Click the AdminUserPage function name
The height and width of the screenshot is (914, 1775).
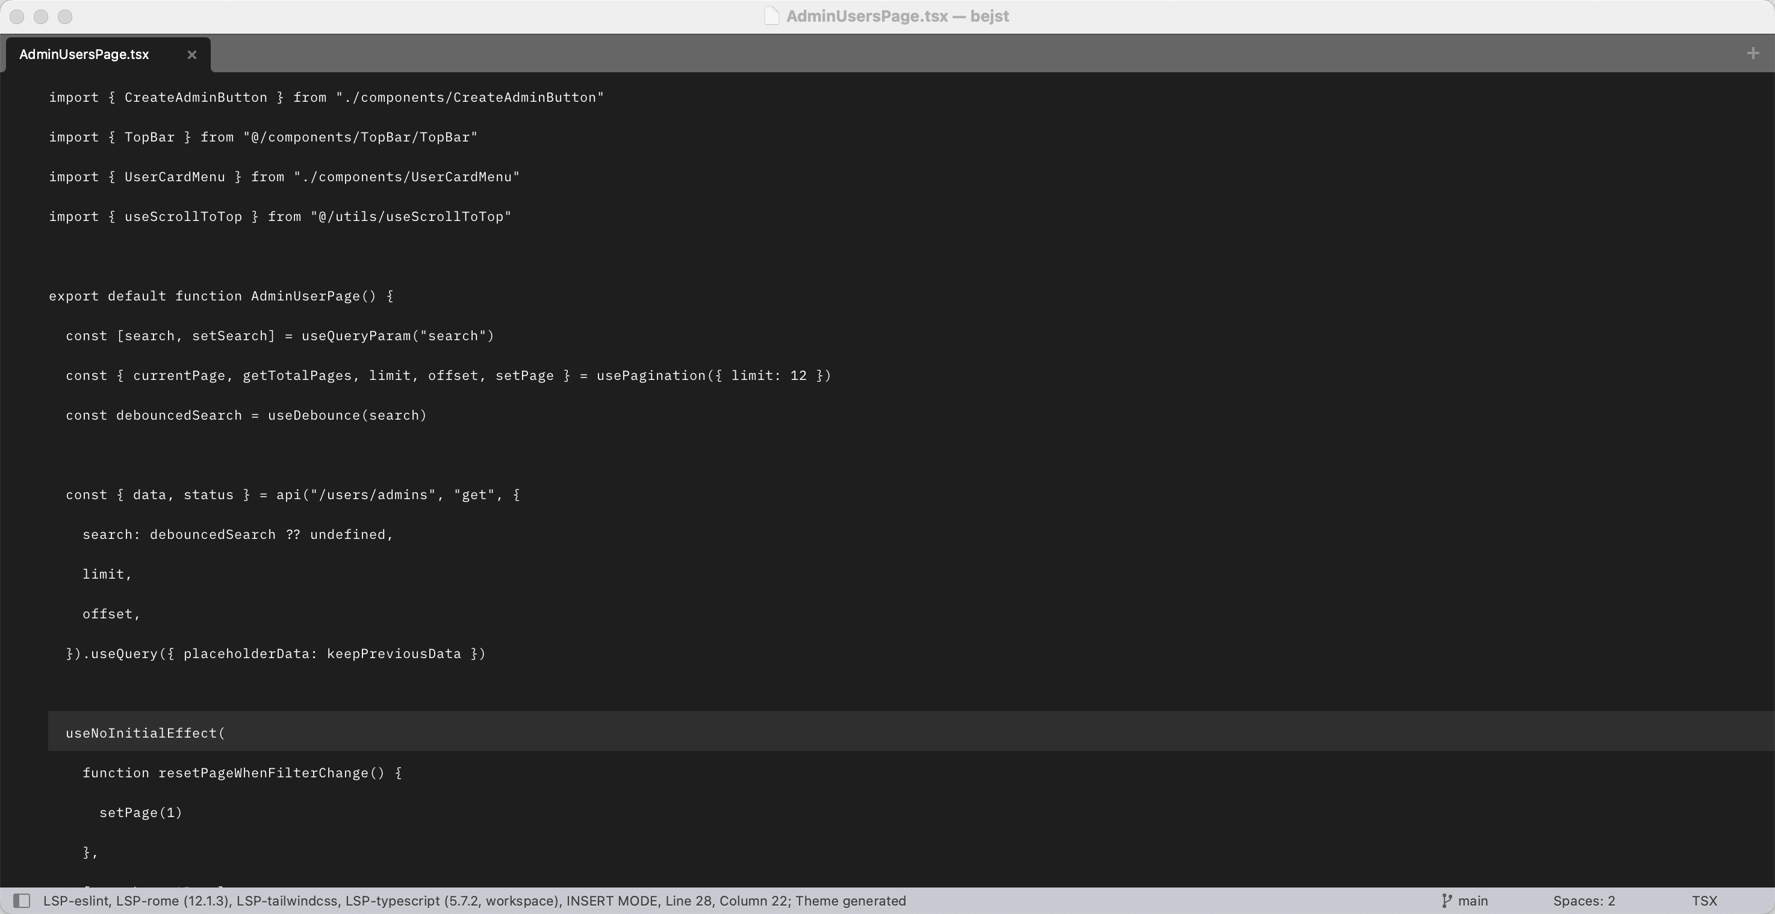[x=305, y=296]
